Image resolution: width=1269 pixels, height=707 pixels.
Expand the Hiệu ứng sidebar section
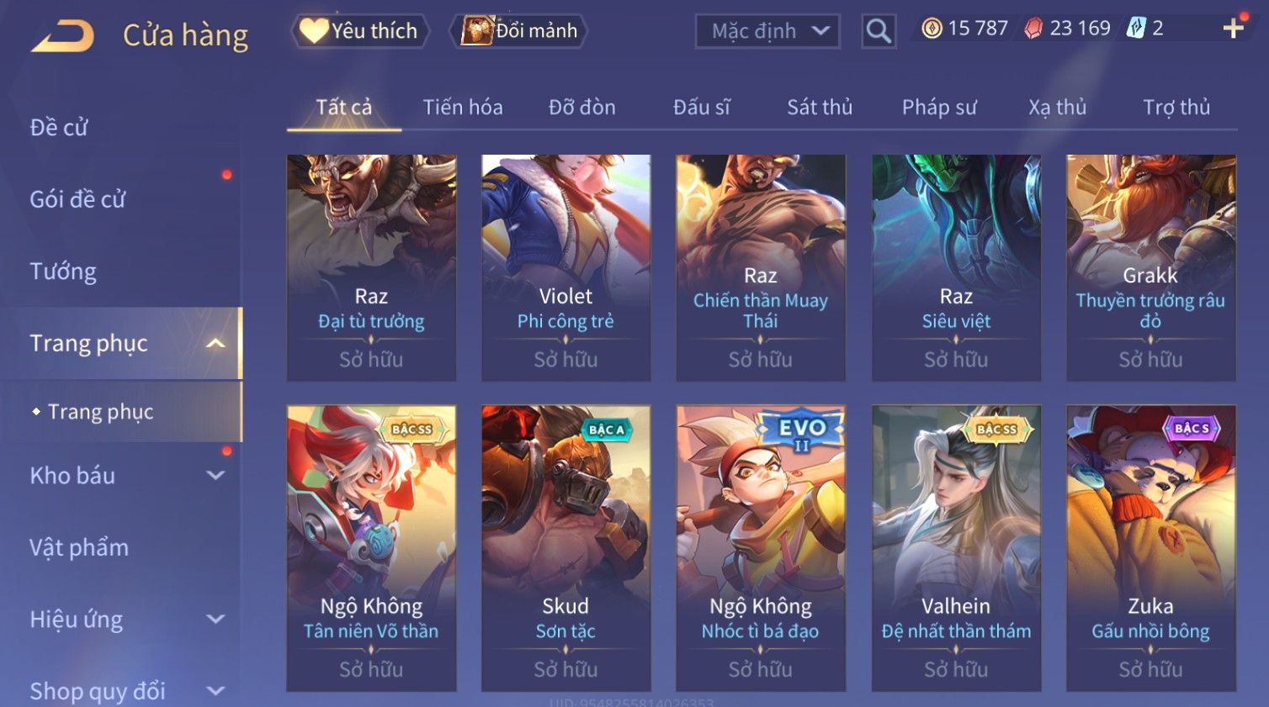[215, 620]
